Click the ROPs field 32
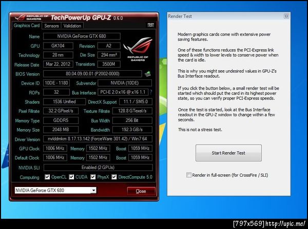 pos(56,92)
